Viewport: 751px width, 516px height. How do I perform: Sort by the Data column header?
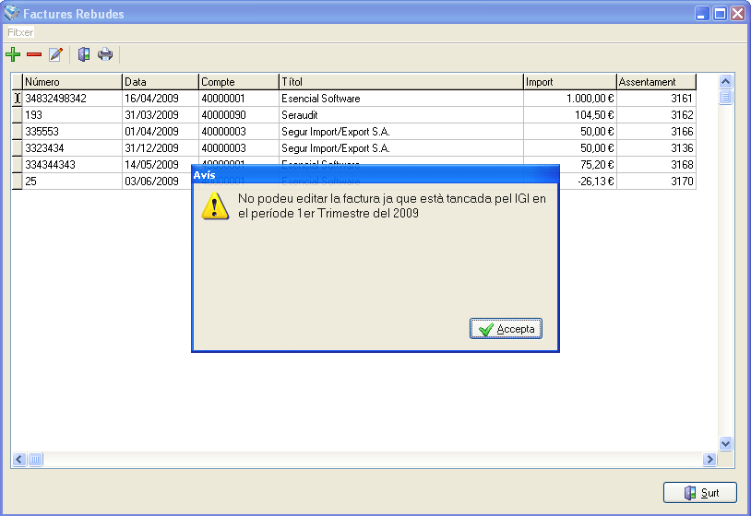(160, 82)
